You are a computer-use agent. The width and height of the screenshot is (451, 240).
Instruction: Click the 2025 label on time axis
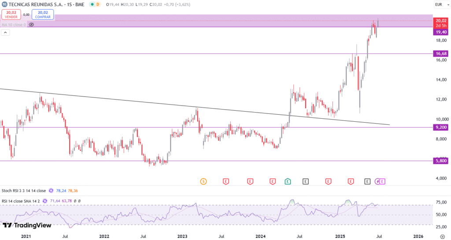[x=340, y=236]
